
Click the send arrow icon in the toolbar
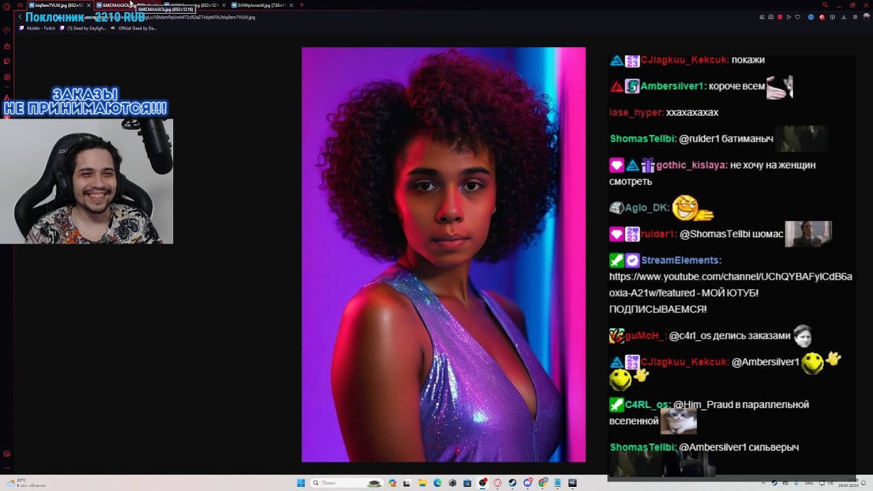click(x=788, y=17)
